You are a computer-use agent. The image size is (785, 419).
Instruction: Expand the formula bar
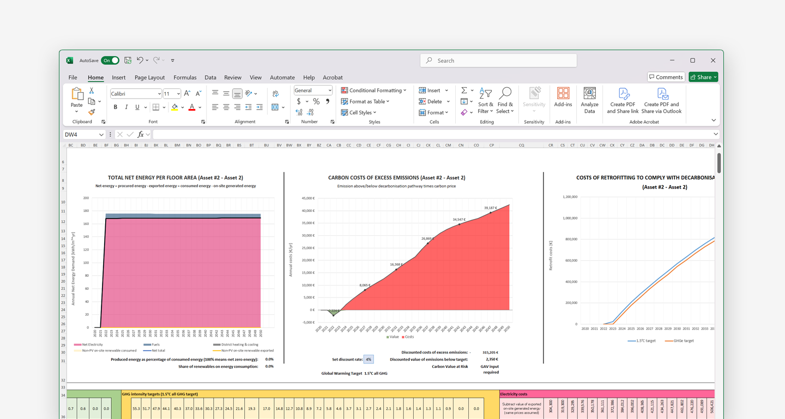[x=716, y=134]
